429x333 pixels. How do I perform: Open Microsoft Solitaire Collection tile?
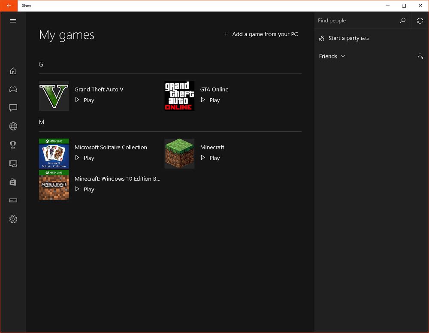[54, 153]
